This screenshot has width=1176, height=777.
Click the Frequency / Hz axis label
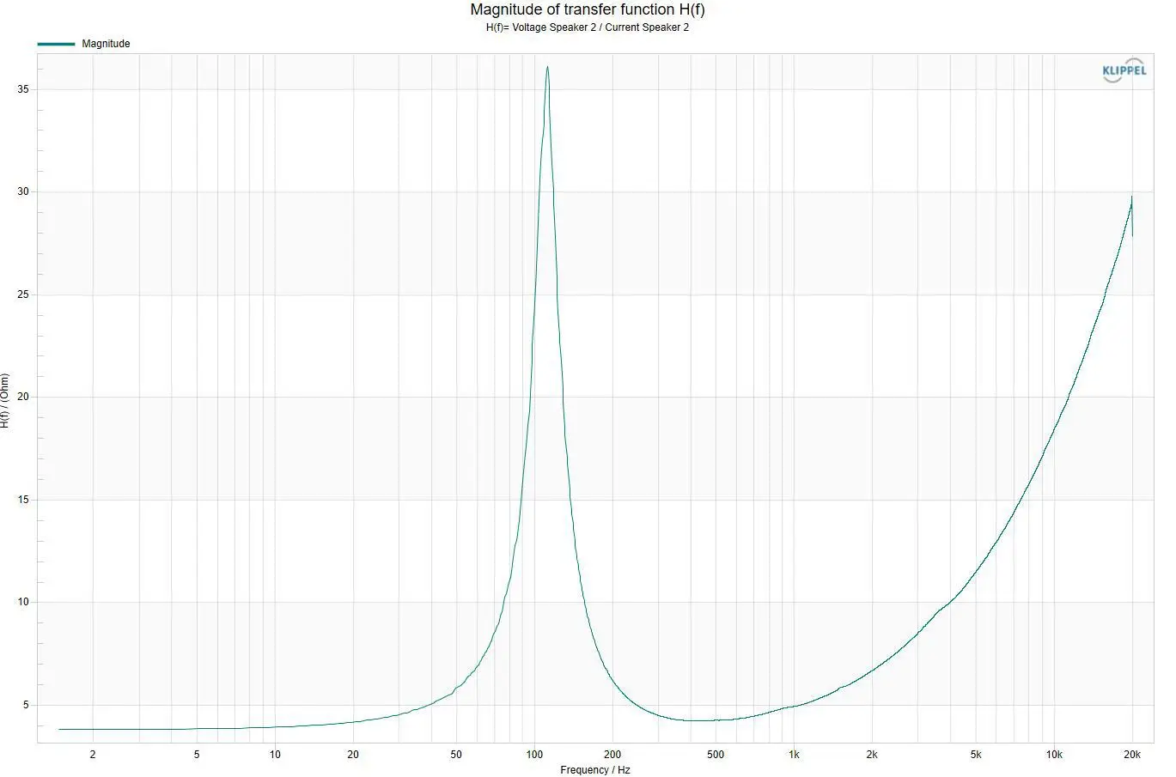595,770
